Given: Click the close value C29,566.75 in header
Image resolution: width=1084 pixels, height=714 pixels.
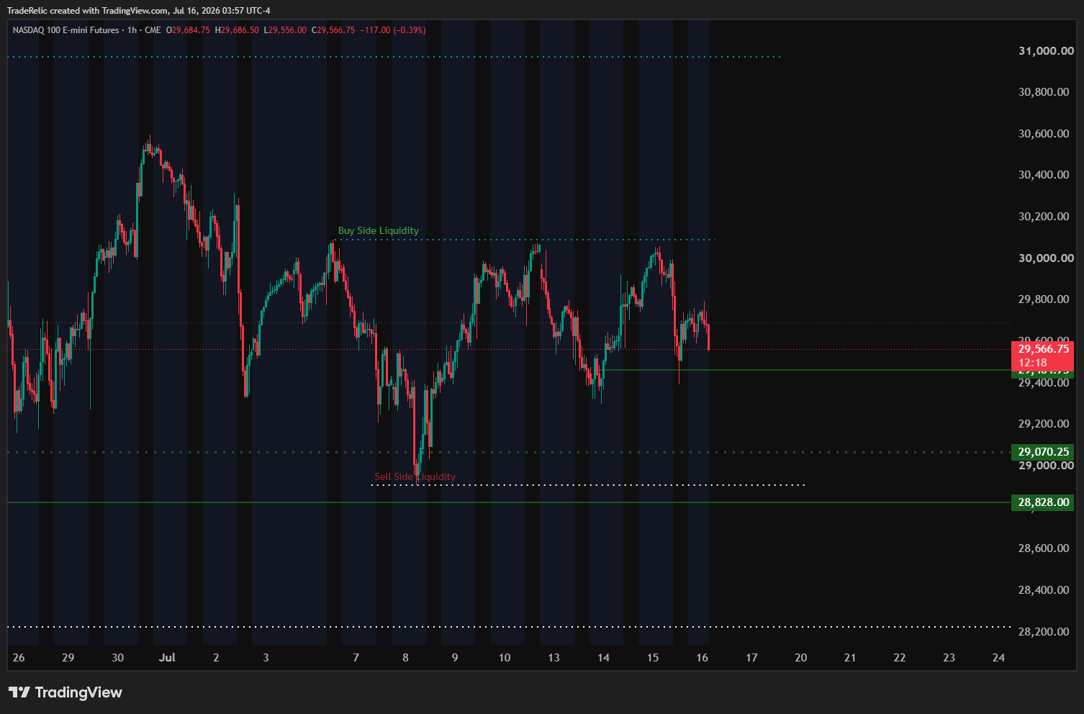Looking at the screenshot, I should (x=333, y=30).
